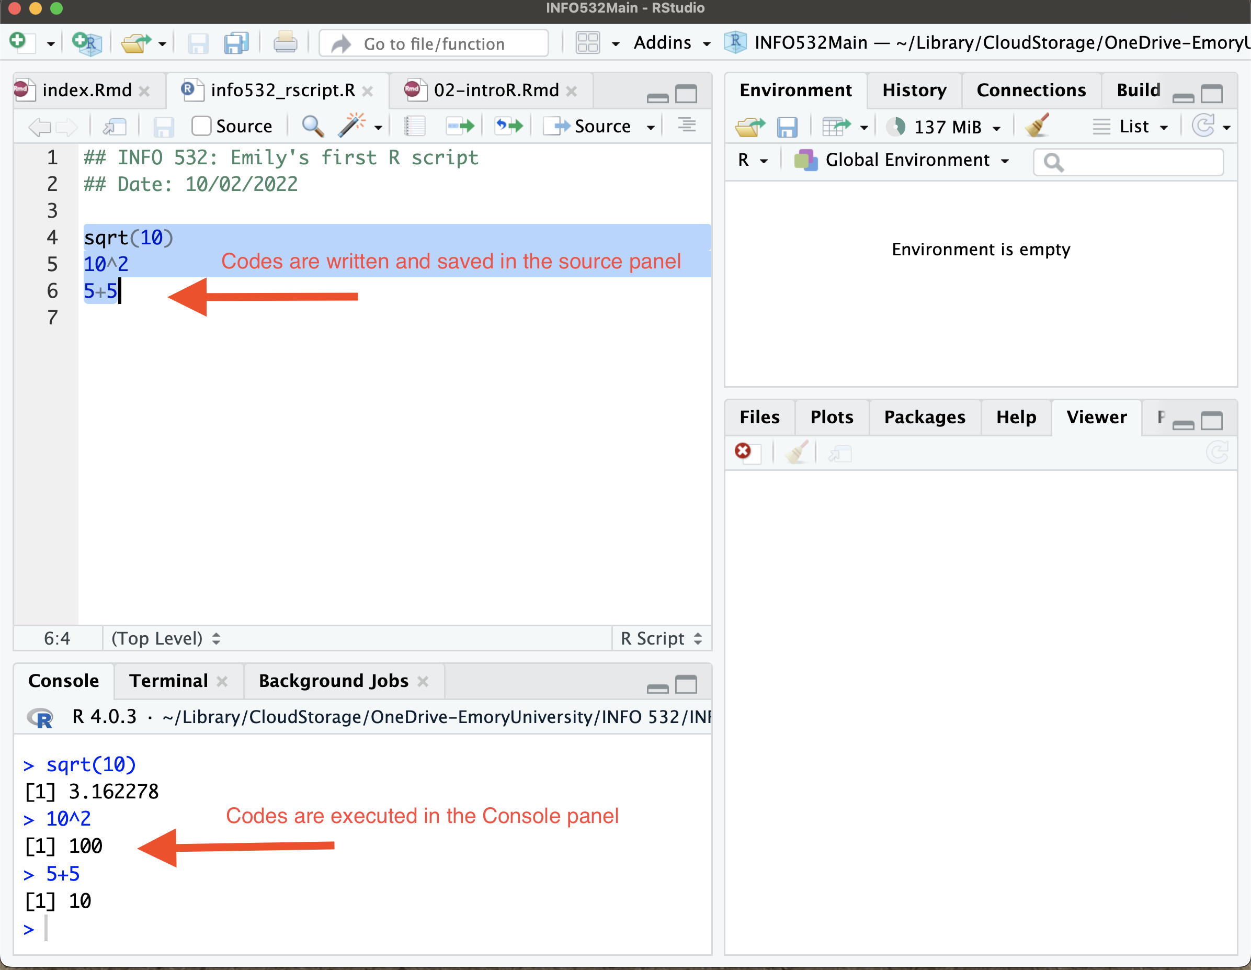The image size is (1251, 970).
Task: Run the current line or selection
Action: point(461,126)
